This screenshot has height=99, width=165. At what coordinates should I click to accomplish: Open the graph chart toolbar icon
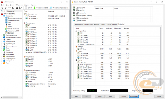[x=21, y=8]
